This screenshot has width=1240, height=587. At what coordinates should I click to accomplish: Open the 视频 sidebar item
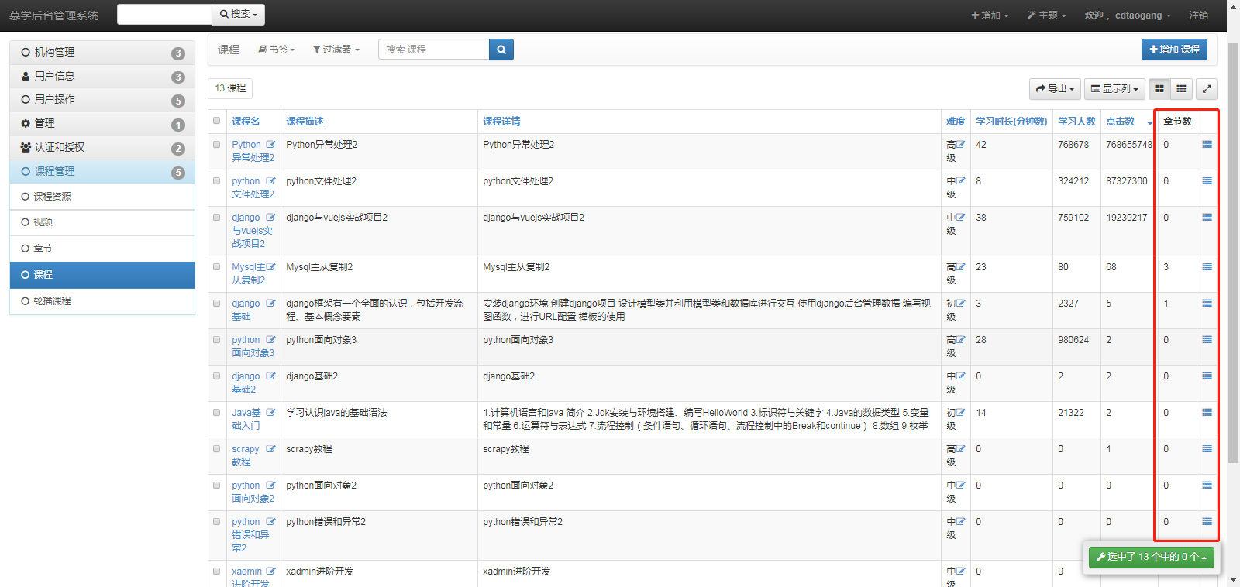click(102, 222)
